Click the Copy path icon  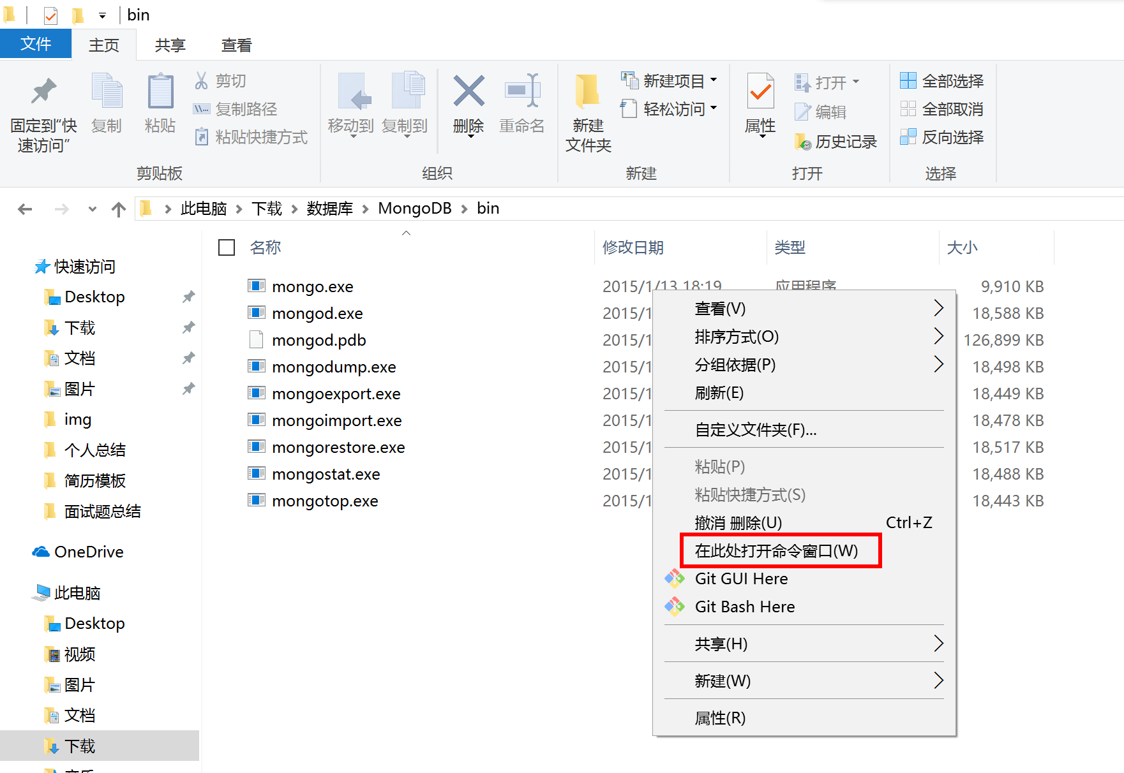[201, 109]
